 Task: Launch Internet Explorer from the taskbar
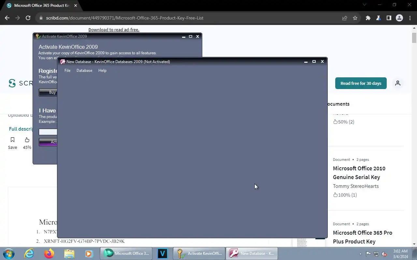tap(29, 253)
